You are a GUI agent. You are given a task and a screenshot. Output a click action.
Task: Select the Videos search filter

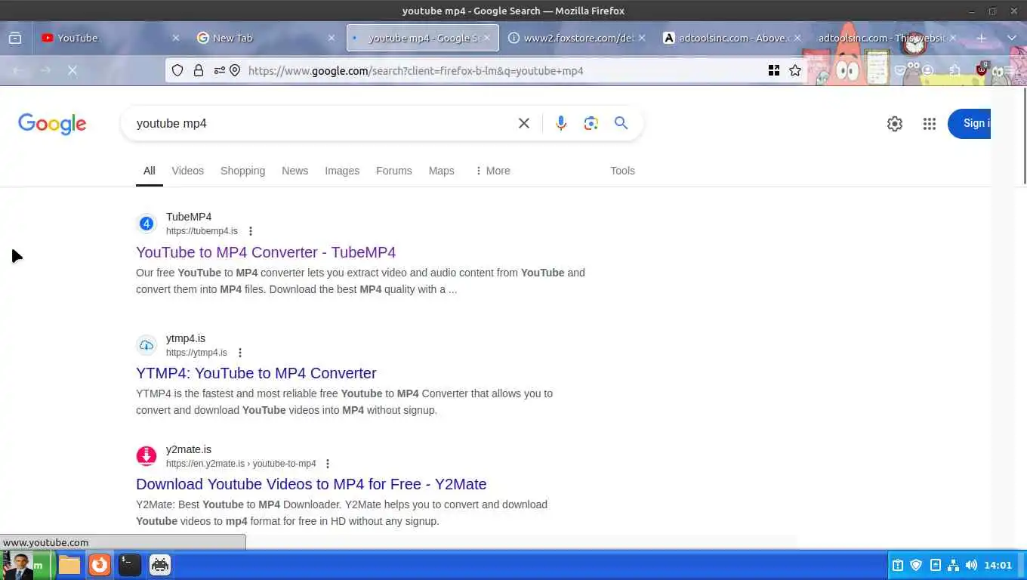click(187, 171)
